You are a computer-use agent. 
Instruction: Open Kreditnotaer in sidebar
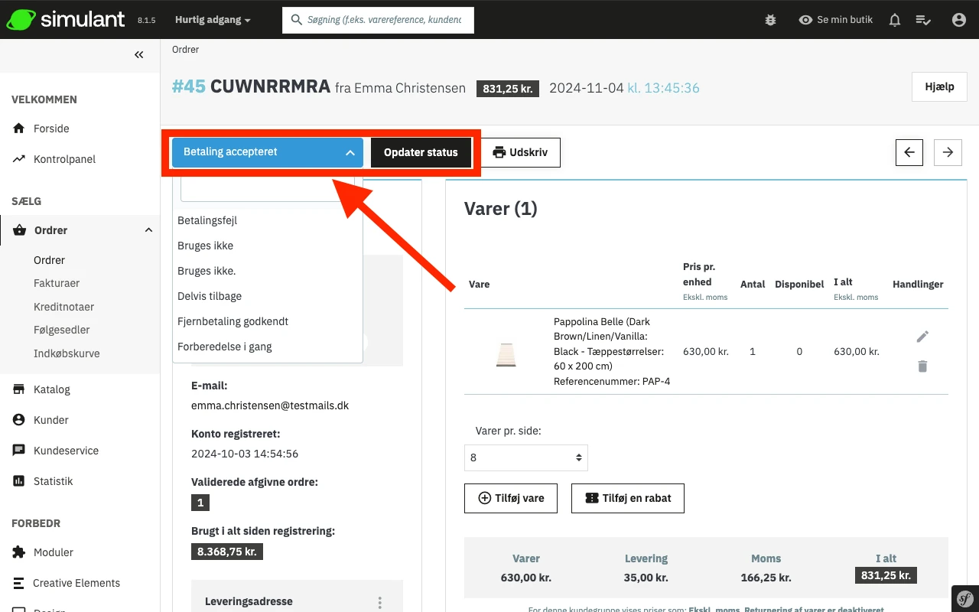coord(63,307)
